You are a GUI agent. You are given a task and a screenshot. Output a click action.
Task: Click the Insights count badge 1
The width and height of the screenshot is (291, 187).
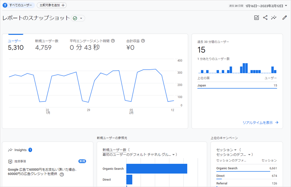click(30, 150)
